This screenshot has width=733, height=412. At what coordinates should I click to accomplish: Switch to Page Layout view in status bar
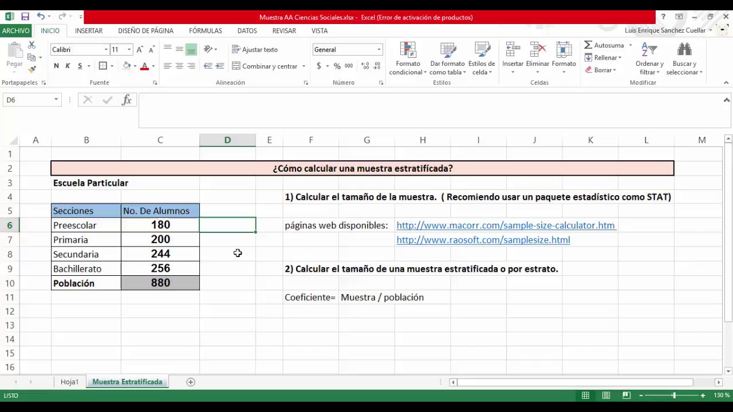[606, 395]
